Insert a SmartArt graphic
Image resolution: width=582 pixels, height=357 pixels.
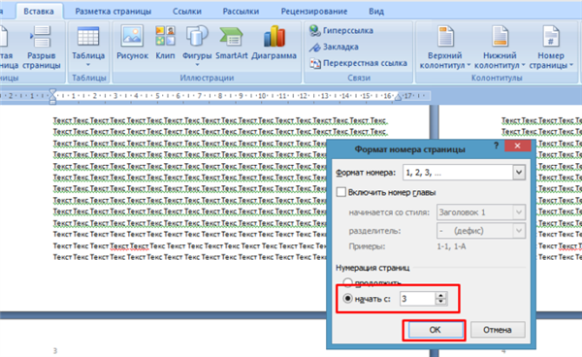(231, 43)
